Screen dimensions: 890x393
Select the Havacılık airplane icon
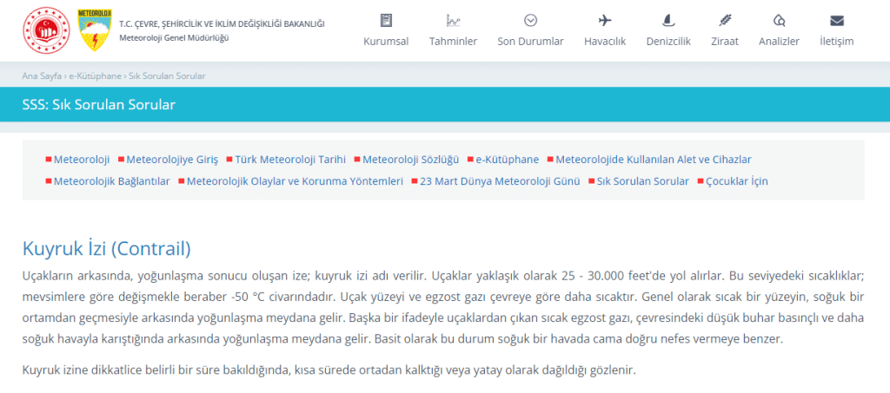click(x=605, y=21)
